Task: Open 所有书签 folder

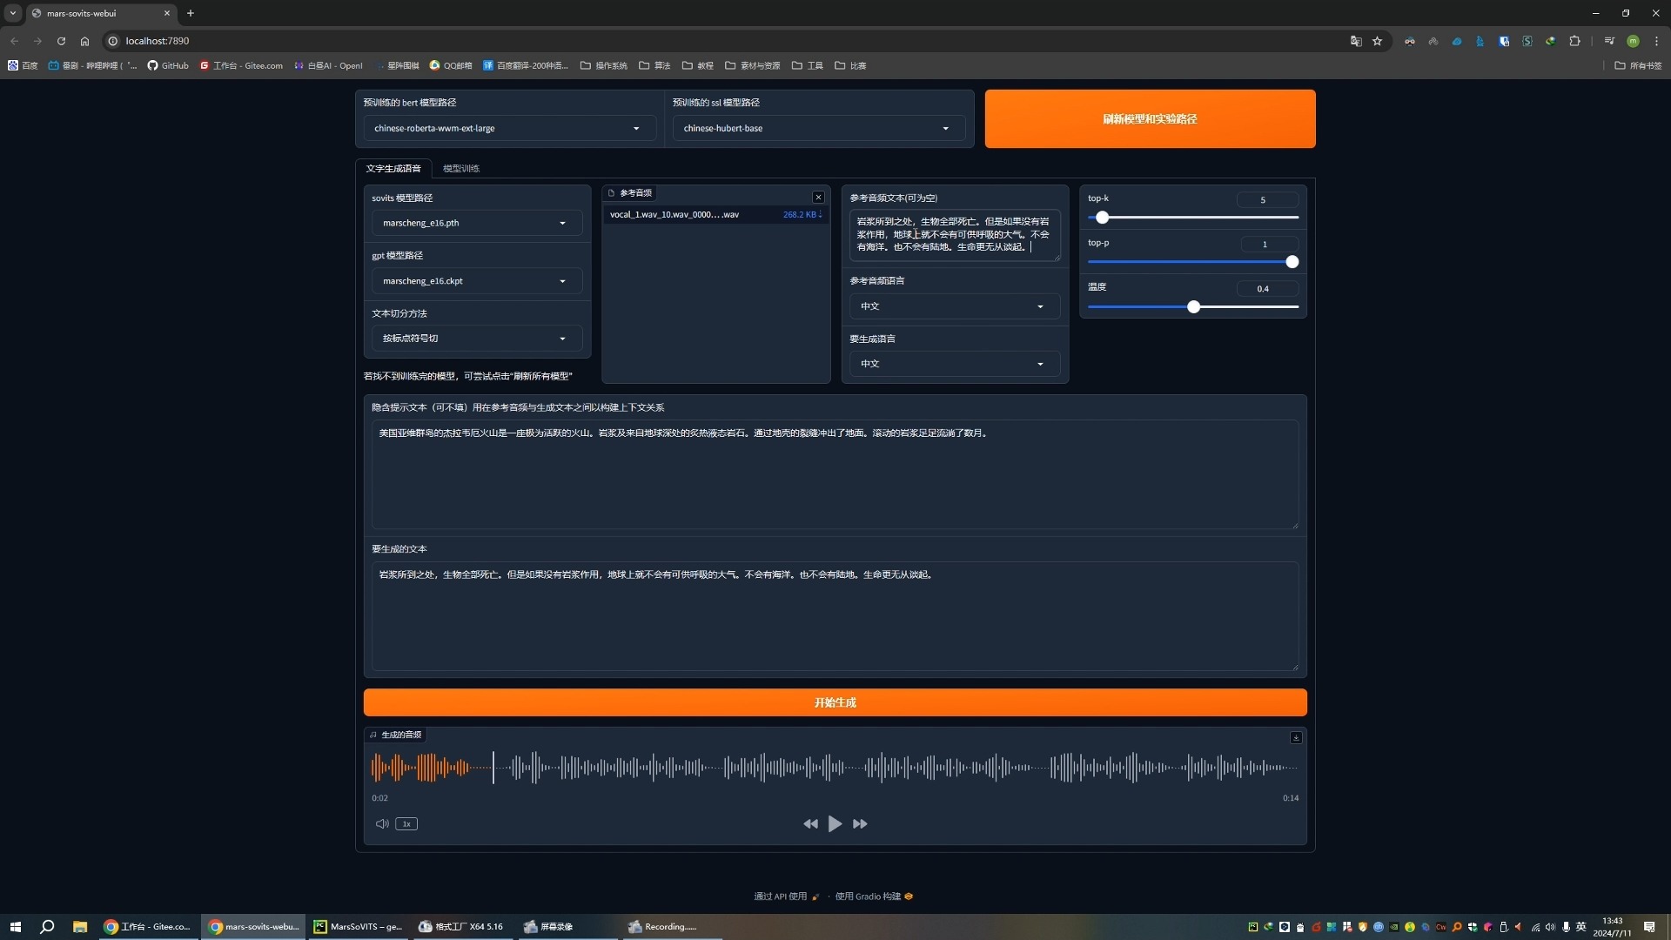Action: click(1638, 65)
